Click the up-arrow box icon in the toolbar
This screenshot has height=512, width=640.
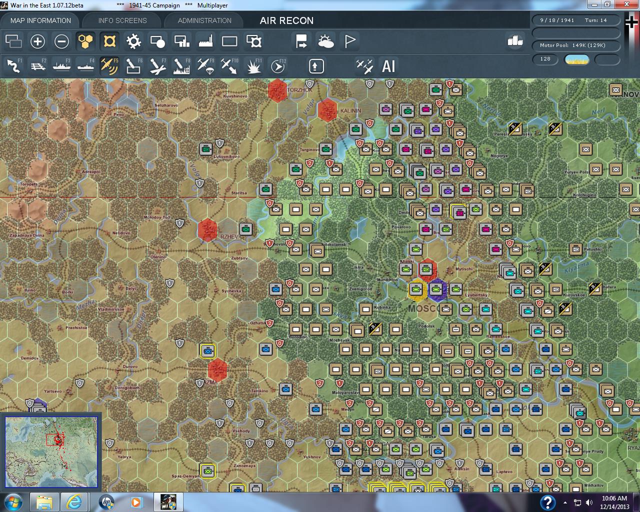316,66
